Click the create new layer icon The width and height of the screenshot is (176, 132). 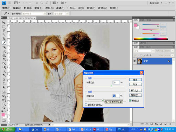tap(165, 124)
